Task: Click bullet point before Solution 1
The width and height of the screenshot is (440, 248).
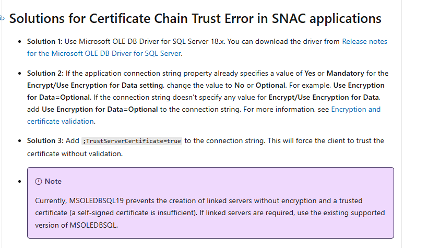Action: click(19, 42)
